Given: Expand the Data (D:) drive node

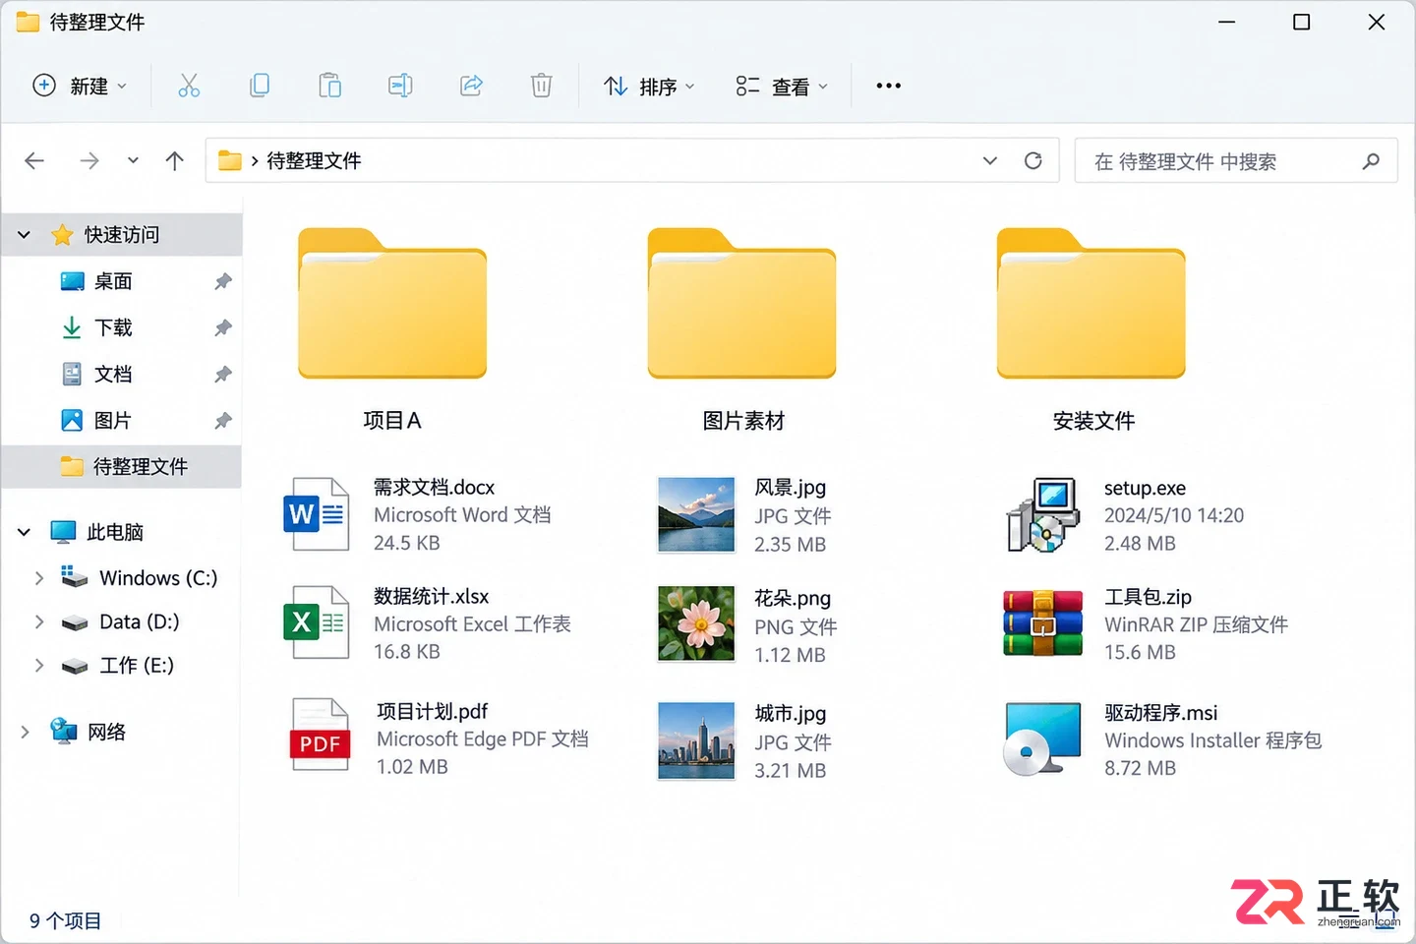Looking at the screenshot, I should click(39, 621).
